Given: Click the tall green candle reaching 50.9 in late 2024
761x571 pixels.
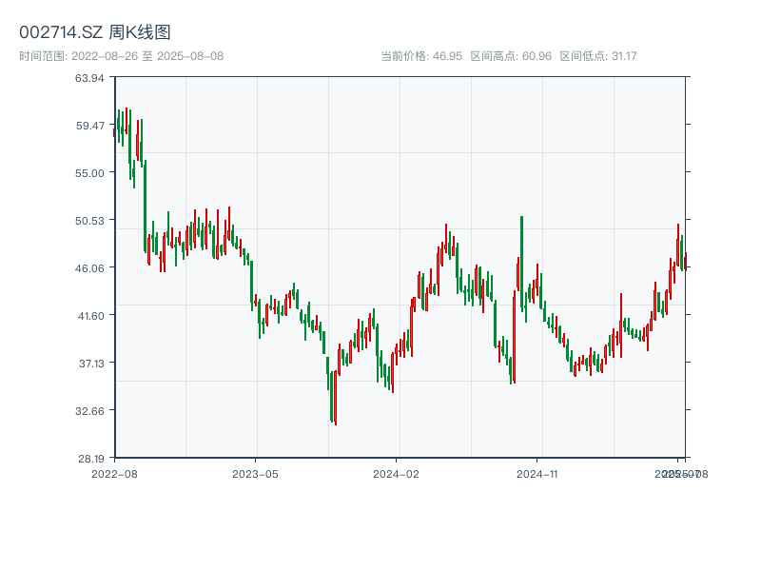Looking at the screenshot, I should [521, 263].
